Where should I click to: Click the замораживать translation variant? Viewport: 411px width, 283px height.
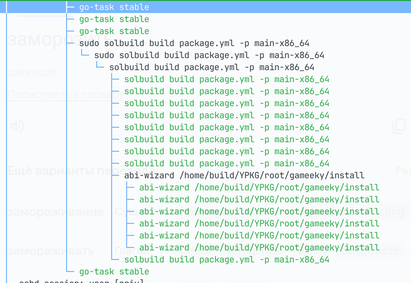coord(50,250)
